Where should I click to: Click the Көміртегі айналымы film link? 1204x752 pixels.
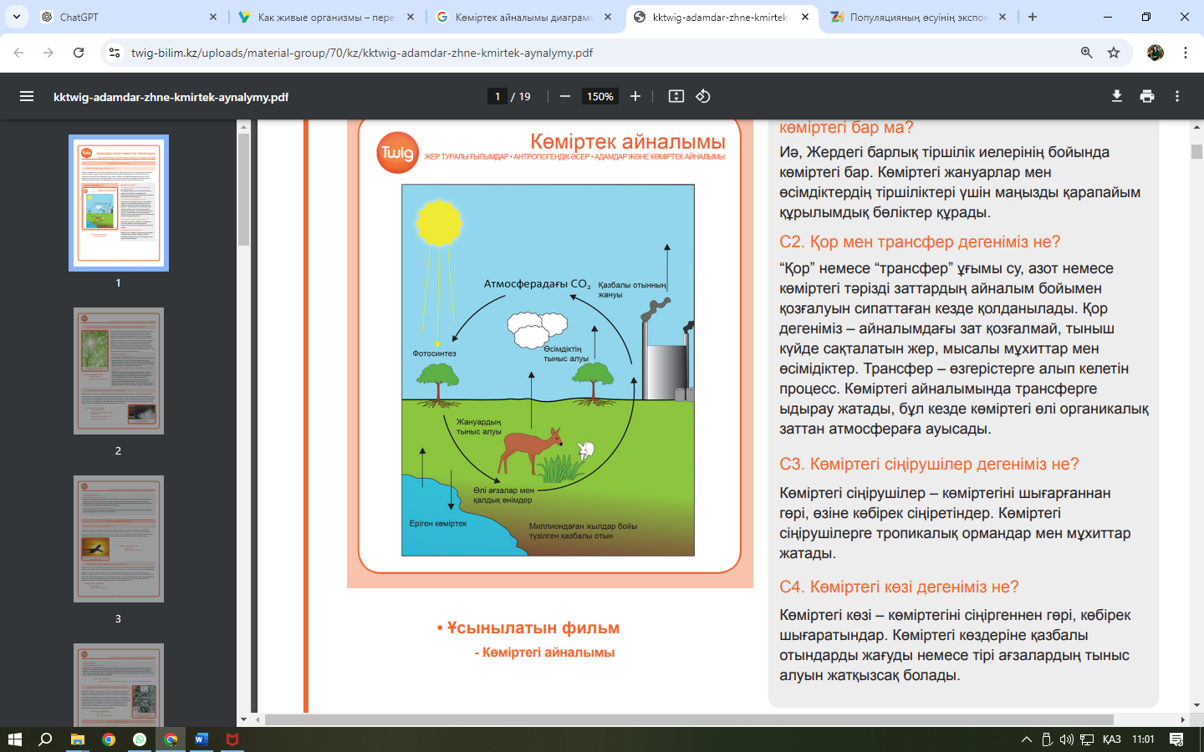548,652
